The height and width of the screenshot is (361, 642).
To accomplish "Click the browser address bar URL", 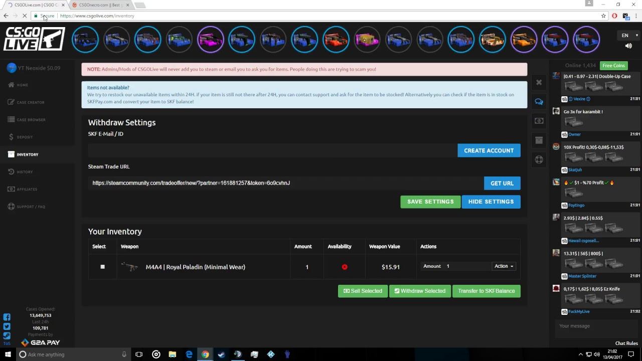I will point(97,16).
